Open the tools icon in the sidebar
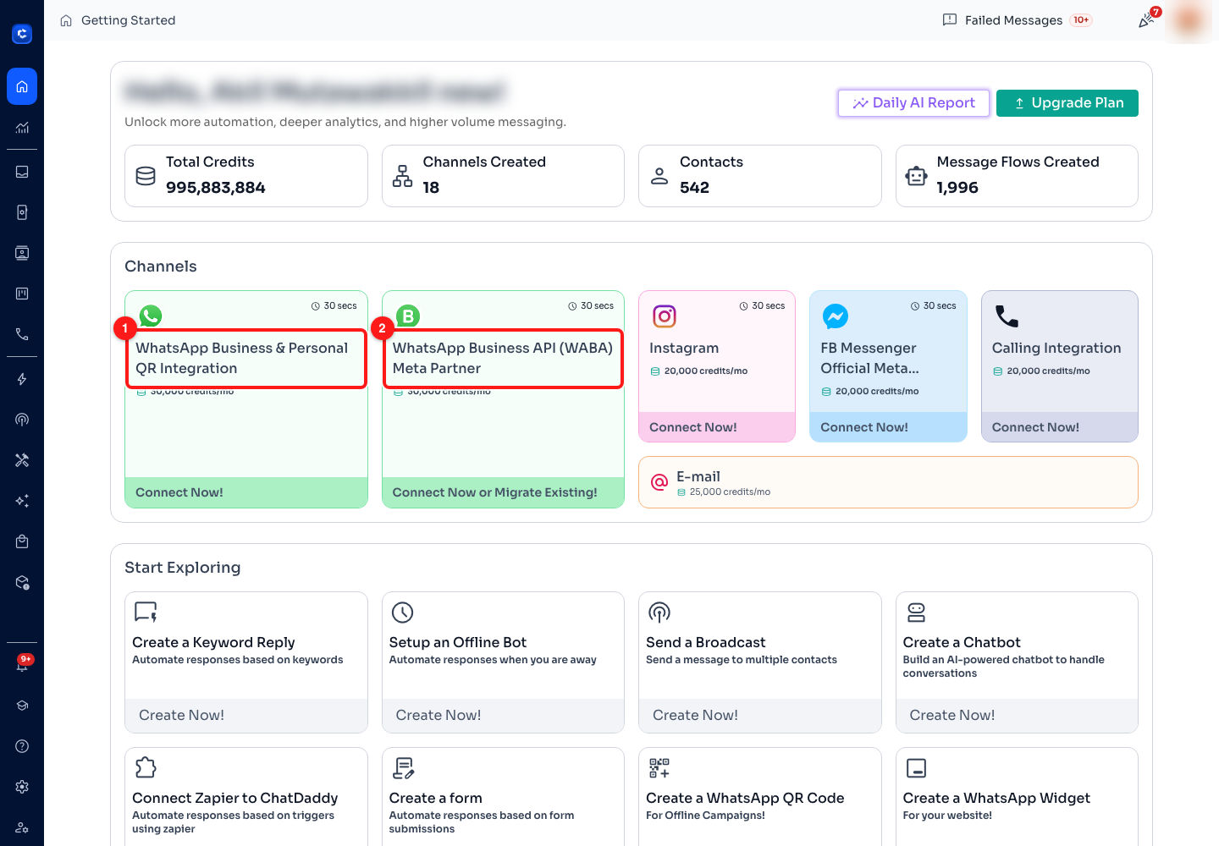Image resolution: width=1219 pixels, height=846 pixels. 22,460
